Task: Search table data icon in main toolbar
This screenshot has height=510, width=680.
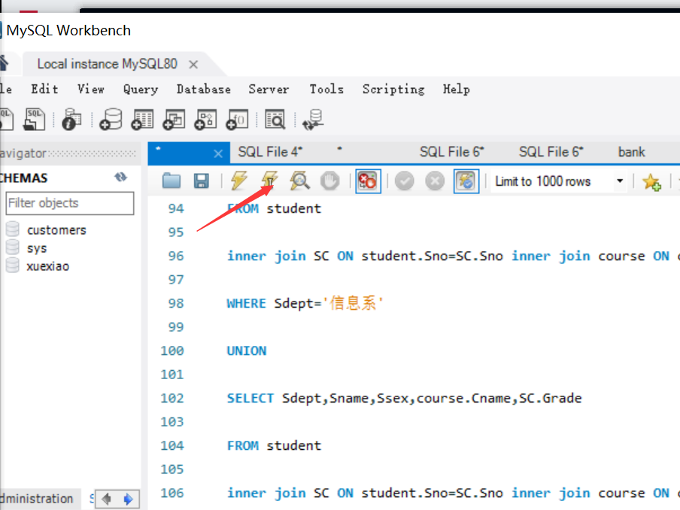Action: click(275, 120)
